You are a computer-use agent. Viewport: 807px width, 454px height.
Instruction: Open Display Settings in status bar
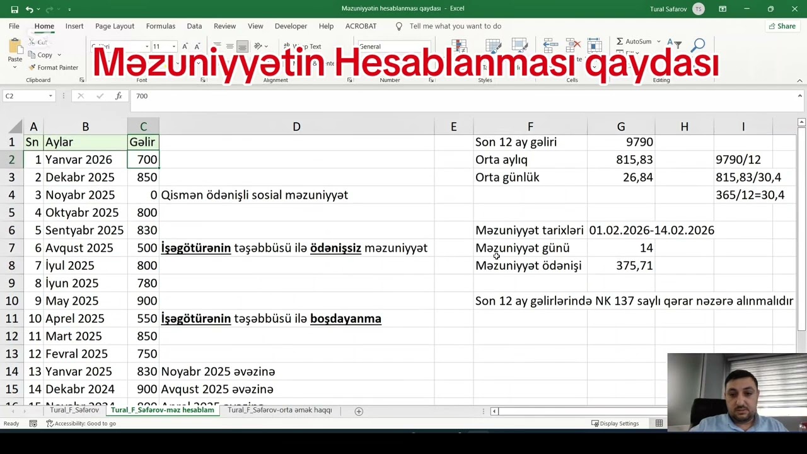[615, 424]
